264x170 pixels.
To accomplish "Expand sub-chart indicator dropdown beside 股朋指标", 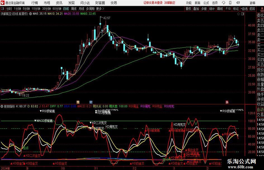I will [2, 106].
